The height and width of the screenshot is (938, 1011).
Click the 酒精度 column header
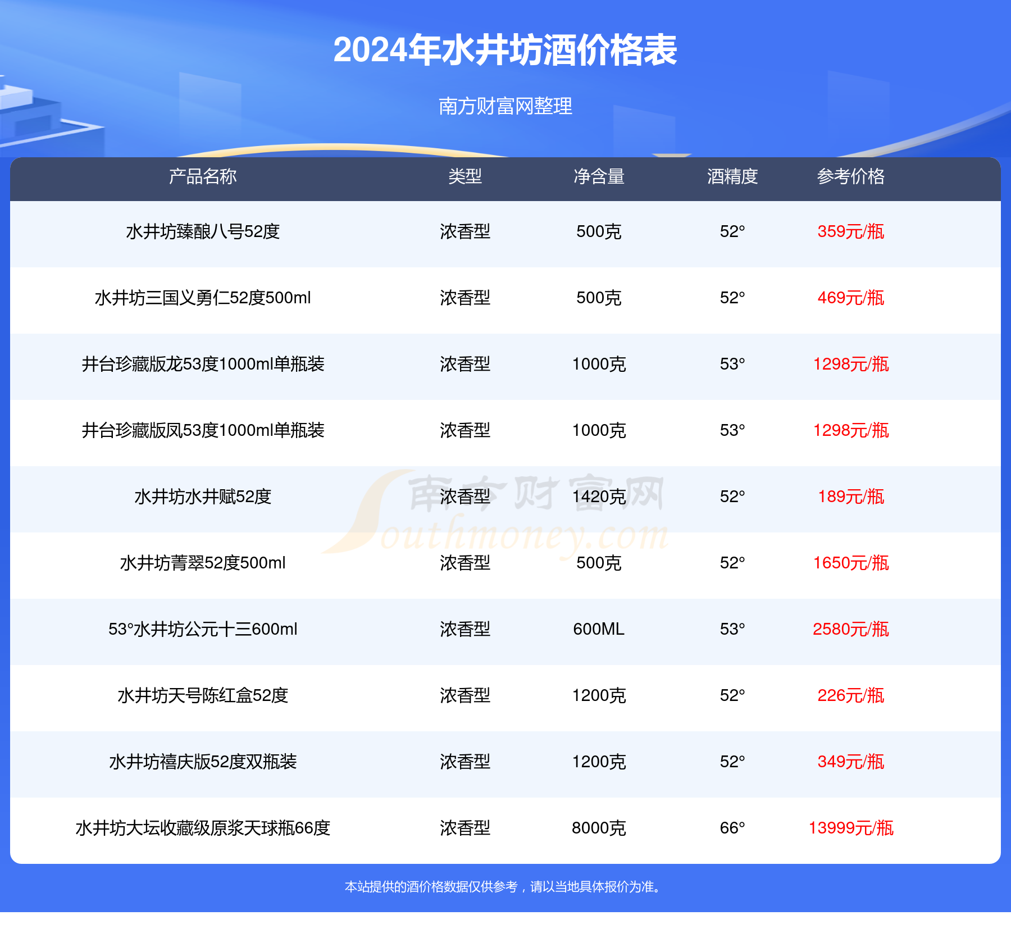click(732, 176)
